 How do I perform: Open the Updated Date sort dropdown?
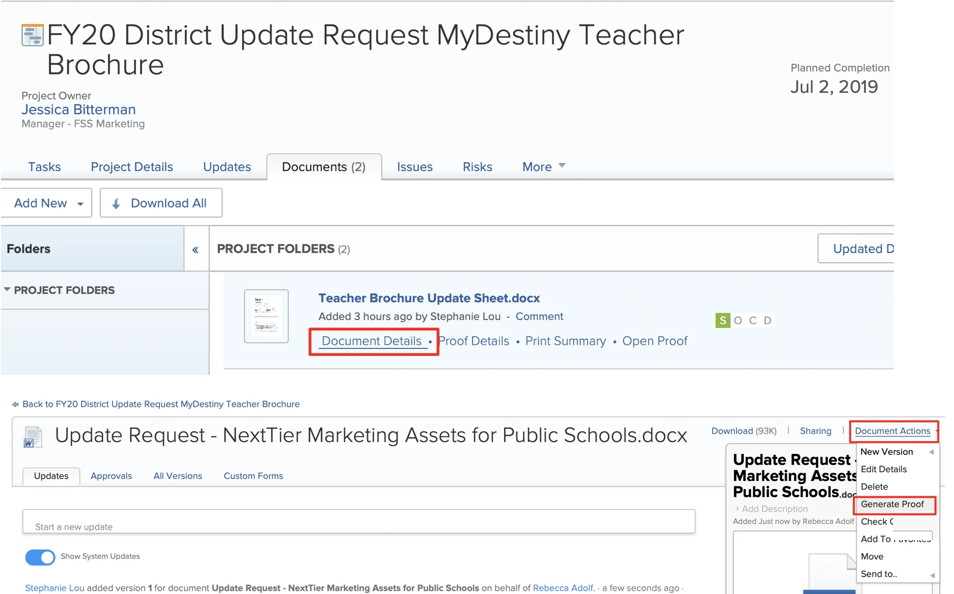[x=856, y=249]
